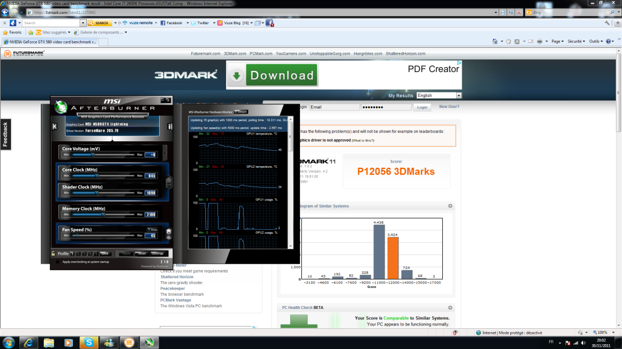
Task: Click the RSS feeds icon in command bar
Action: [x=517, y=41]
